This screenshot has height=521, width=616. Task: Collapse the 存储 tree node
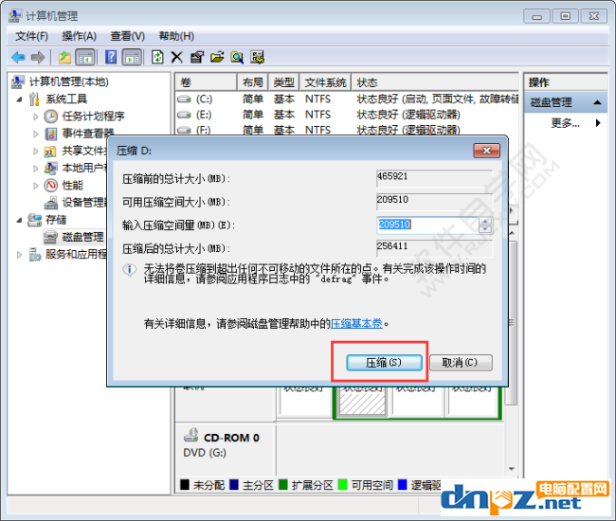(19, 221)
